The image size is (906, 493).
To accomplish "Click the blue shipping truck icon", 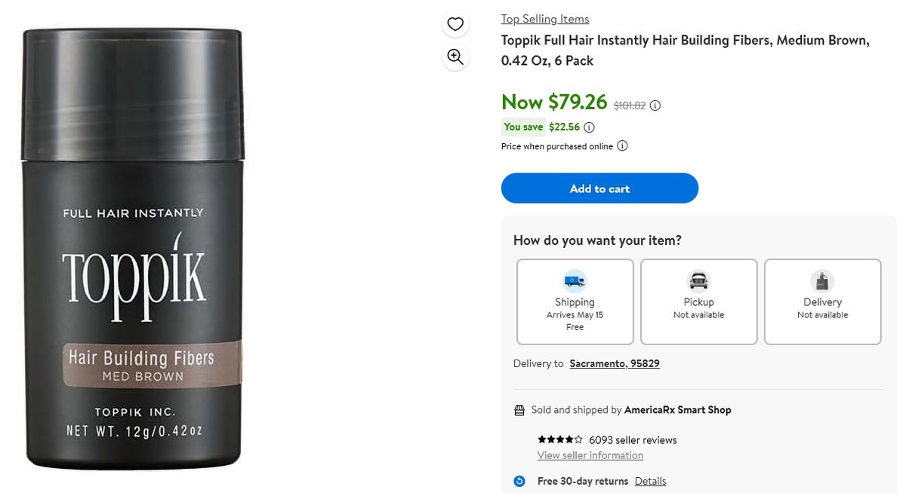I will tap(575, 280).
